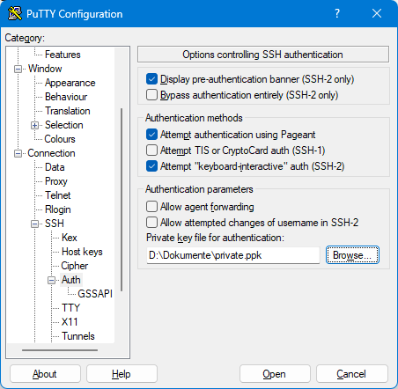Screen dimensions: 398x389
Task: Select the SSH category label
Action: pos(55,224)
